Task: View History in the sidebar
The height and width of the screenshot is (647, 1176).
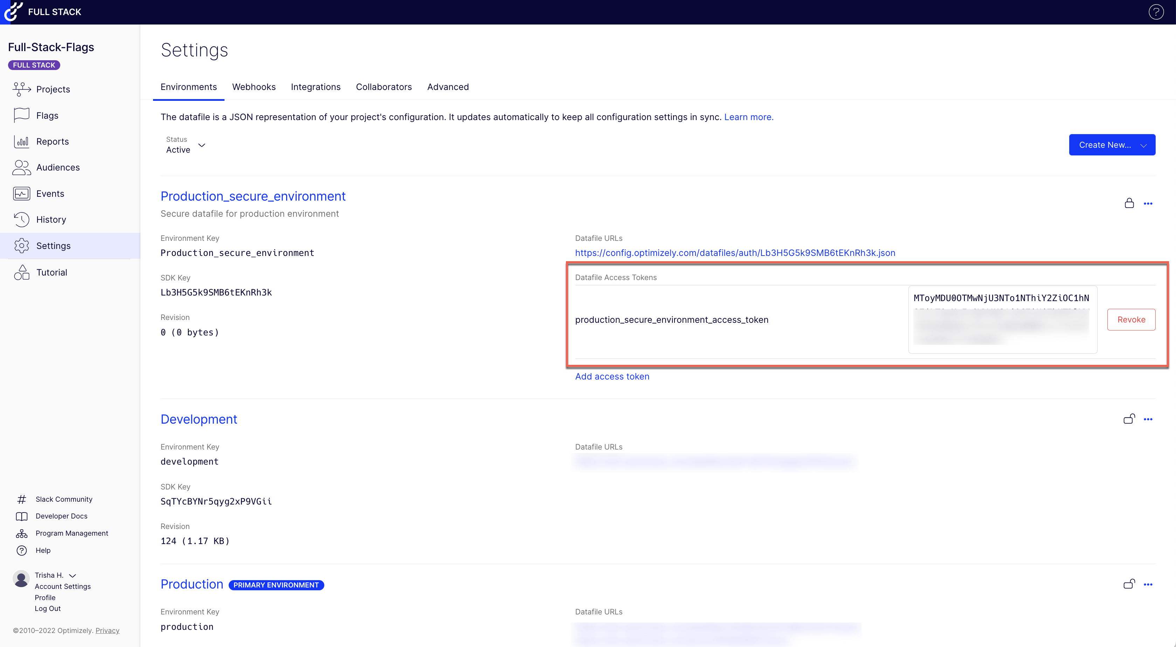Action: [51, 220]
